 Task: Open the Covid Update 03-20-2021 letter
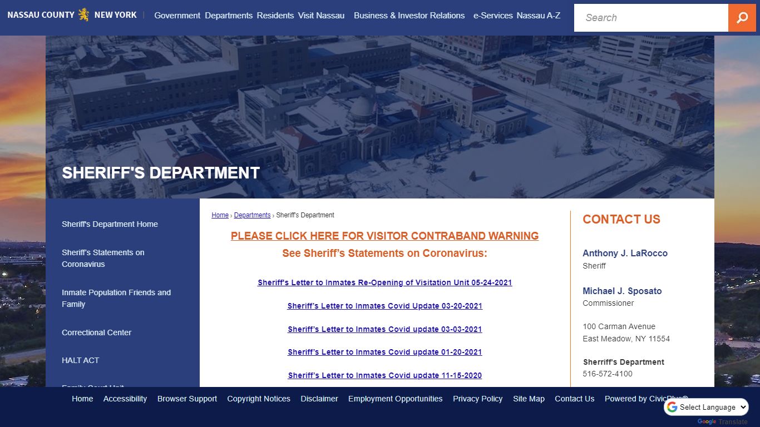pyautogui.click(x=384, y=306)
